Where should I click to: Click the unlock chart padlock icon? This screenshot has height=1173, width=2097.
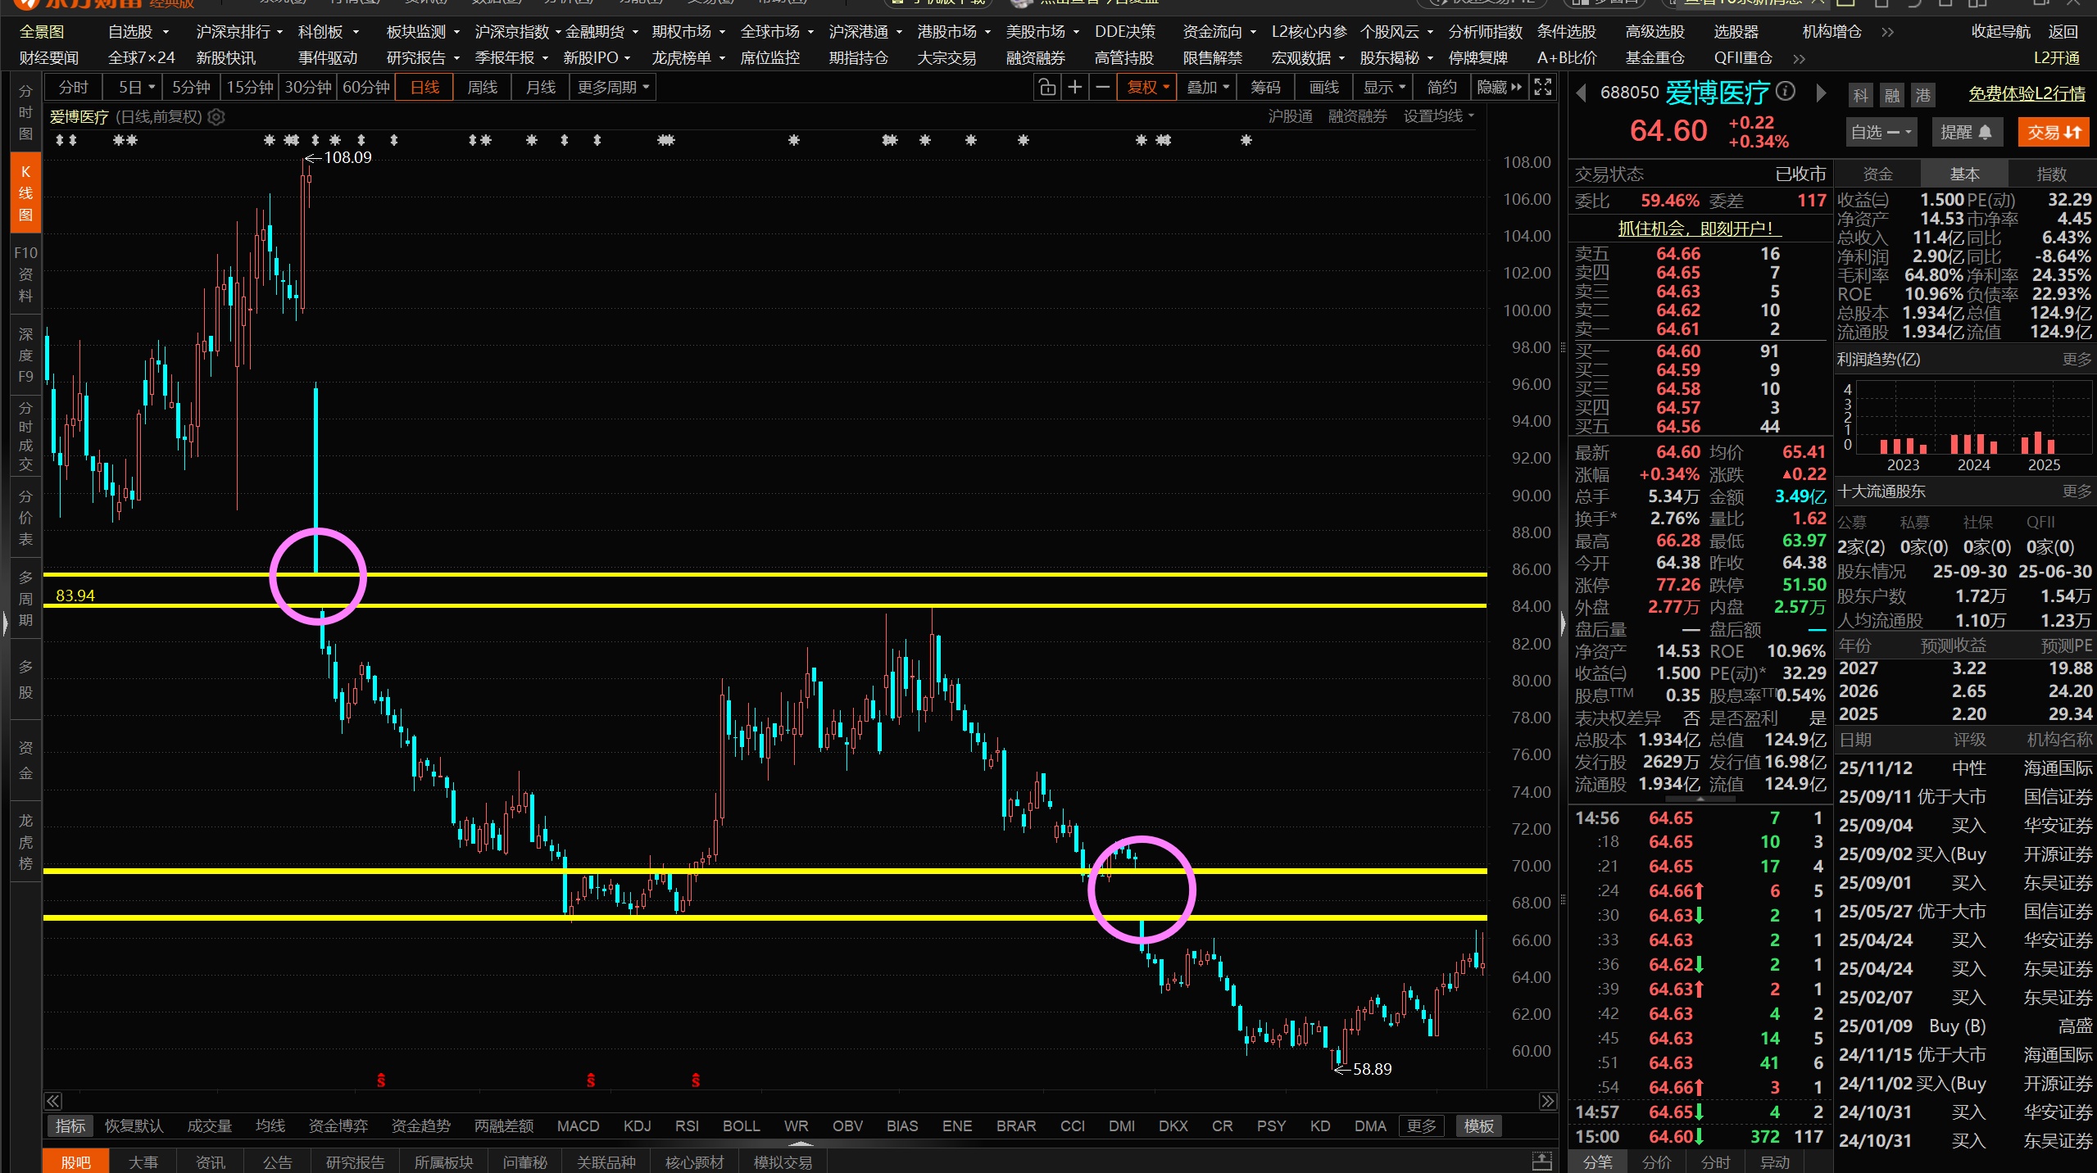(x=1046, y=88)
